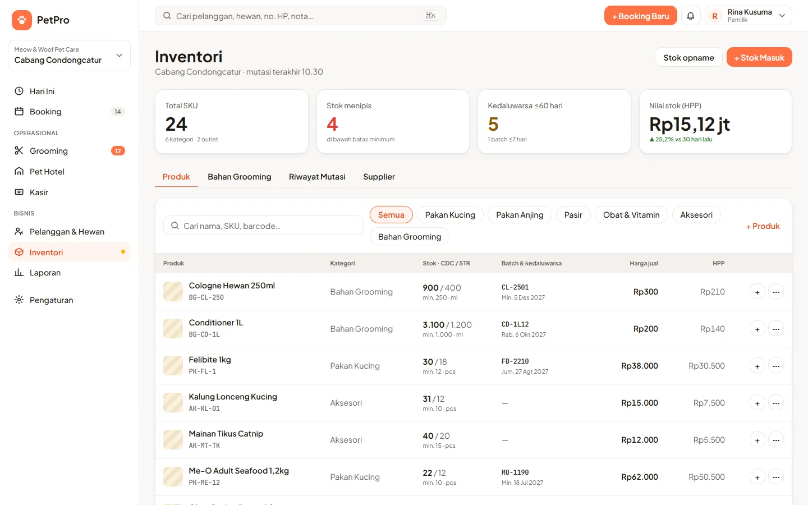Screen dimensions: 808x505
Task: Open more options for Conditioner 1L row
Action: (x=776, y=329)
